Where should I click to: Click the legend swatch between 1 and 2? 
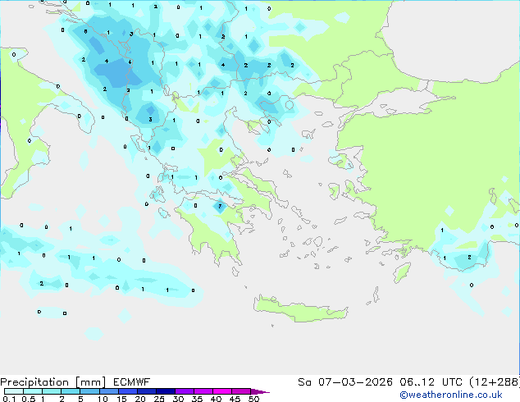click(x=52, y=391)
